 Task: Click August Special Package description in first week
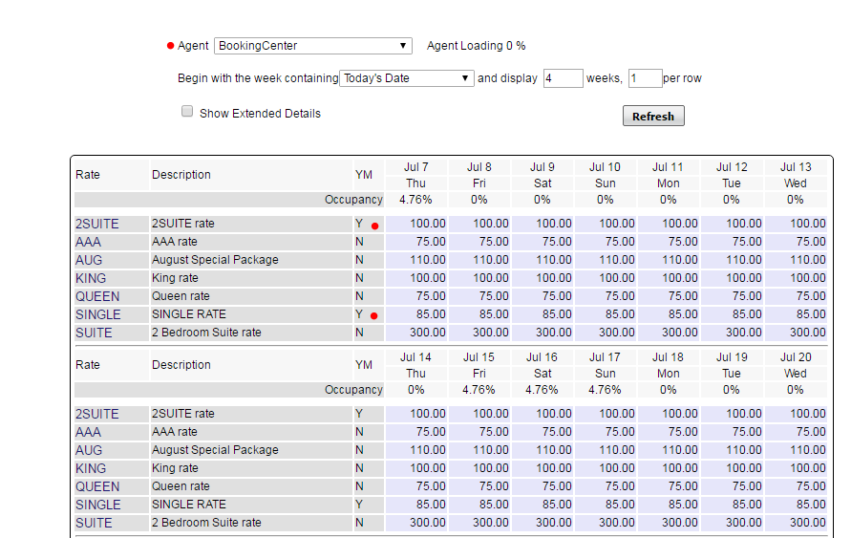pos(215,260)
